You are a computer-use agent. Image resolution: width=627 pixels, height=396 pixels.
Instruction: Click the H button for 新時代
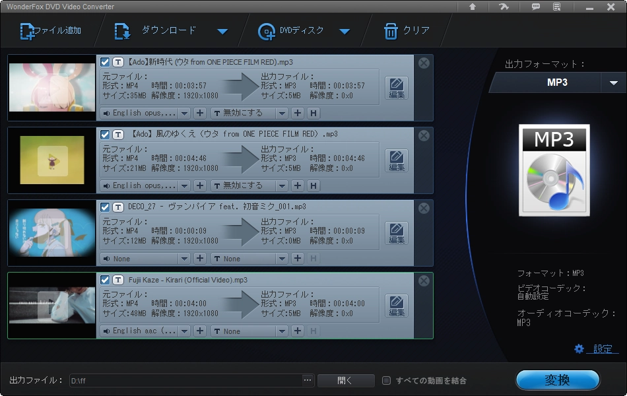pyautogui.click(x=313, y=114)
